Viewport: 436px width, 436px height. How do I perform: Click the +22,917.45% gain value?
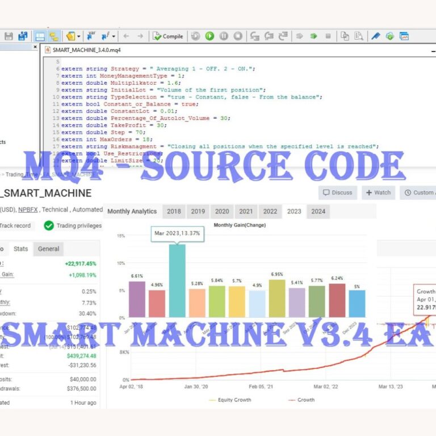click(x=81, y=263)
